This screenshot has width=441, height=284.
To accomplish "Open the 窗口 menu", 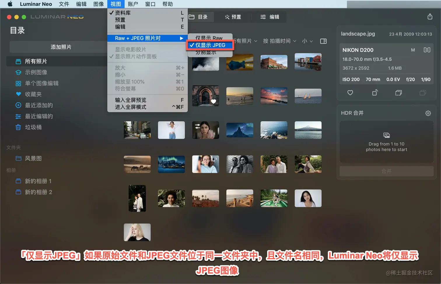I will pos(150,4).
